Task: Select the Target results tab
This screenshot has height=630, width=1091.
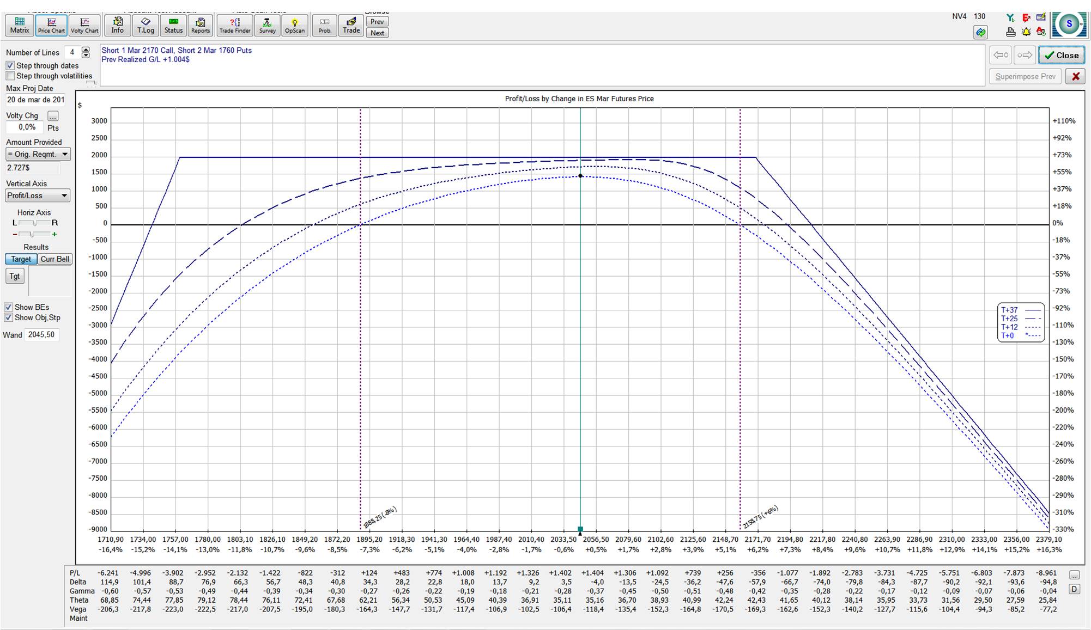Action: [x=21, y=259]
